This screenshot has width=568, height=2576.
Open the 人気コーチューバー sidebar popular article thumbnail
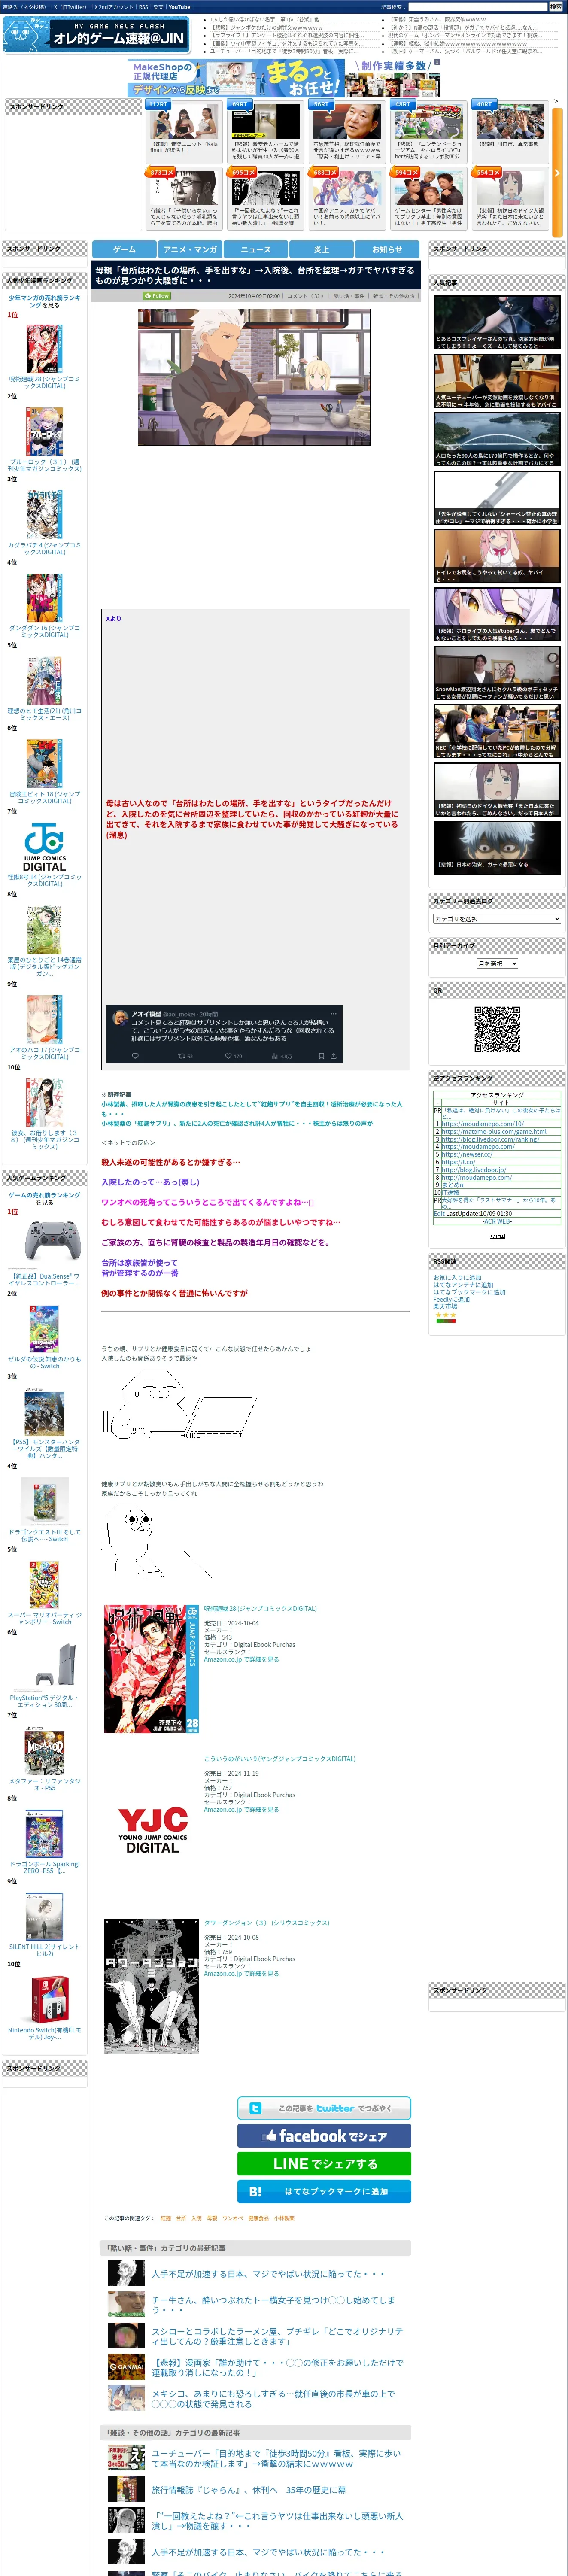(497, 381)
